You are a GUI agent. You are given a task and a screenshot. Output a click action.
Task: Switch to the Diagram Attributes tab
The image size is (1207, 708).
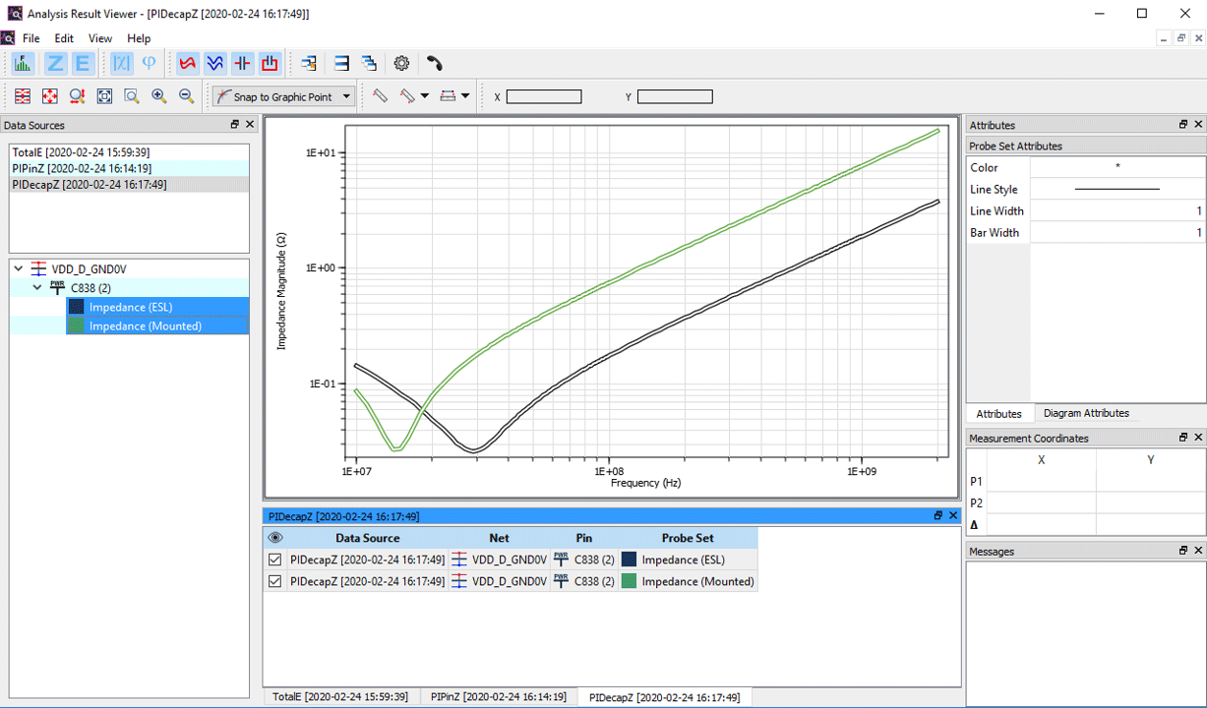[1086, 413]
